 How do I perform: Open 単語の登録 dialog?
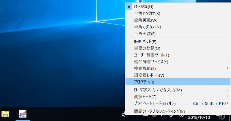pyautogui.click(x=147, y=48)
